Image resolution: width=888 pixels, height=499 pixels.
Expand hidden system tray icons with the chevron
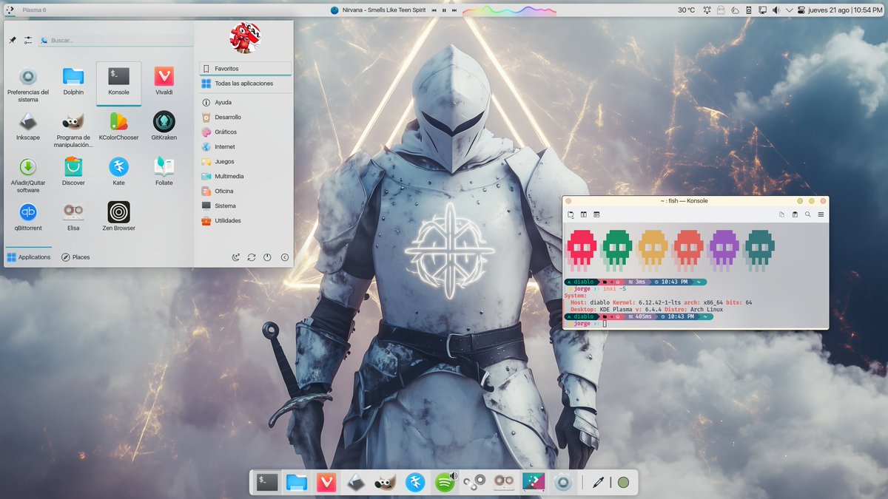click(x=790, y=10)
